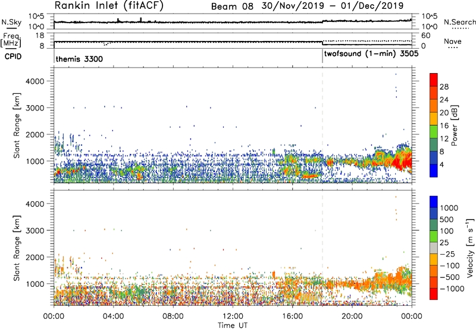Click the "CPID" row label

tap(13, 56)
